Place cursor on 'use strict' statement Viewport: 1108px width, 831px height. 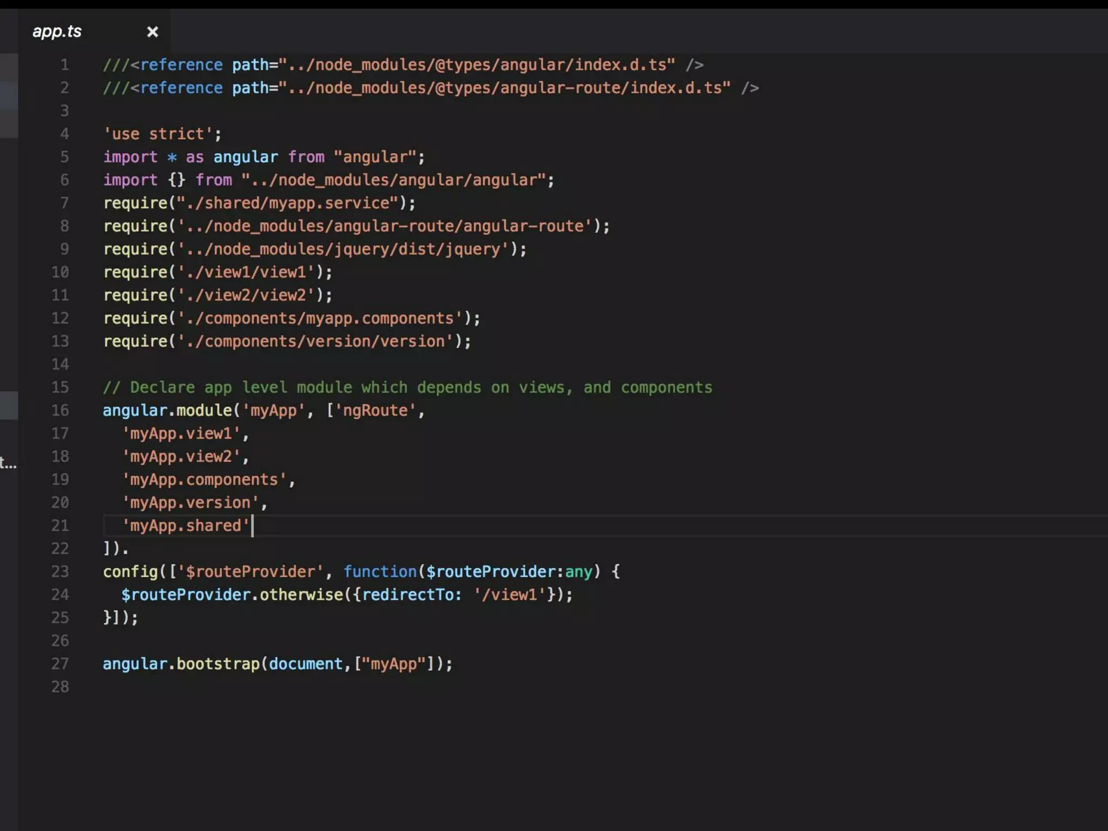click(x=162, y=134)
